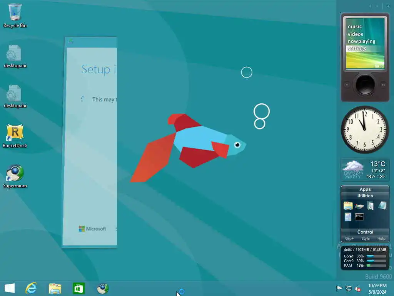Collapse the Utilities group in launcher gadget
Viewport: 394px width, 296px height.
(365, 196)
